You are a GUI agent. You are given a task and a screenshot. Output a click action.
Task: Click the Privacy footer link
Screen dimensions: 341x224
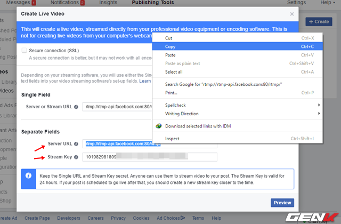(118, 218)
